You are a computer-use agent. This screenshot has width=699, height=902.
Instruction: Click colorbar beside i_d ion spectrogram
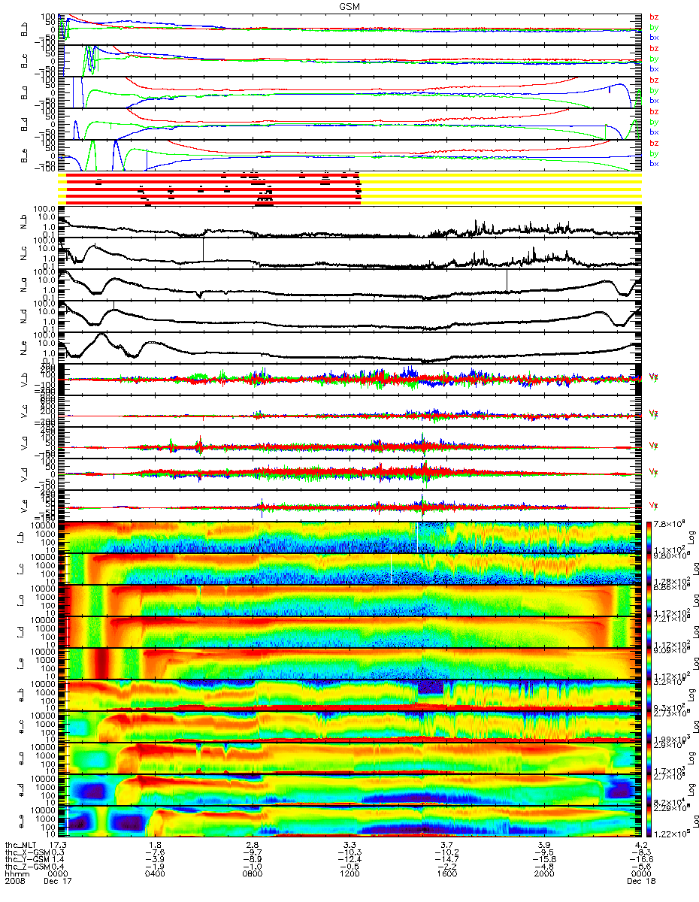click(650, 631)
